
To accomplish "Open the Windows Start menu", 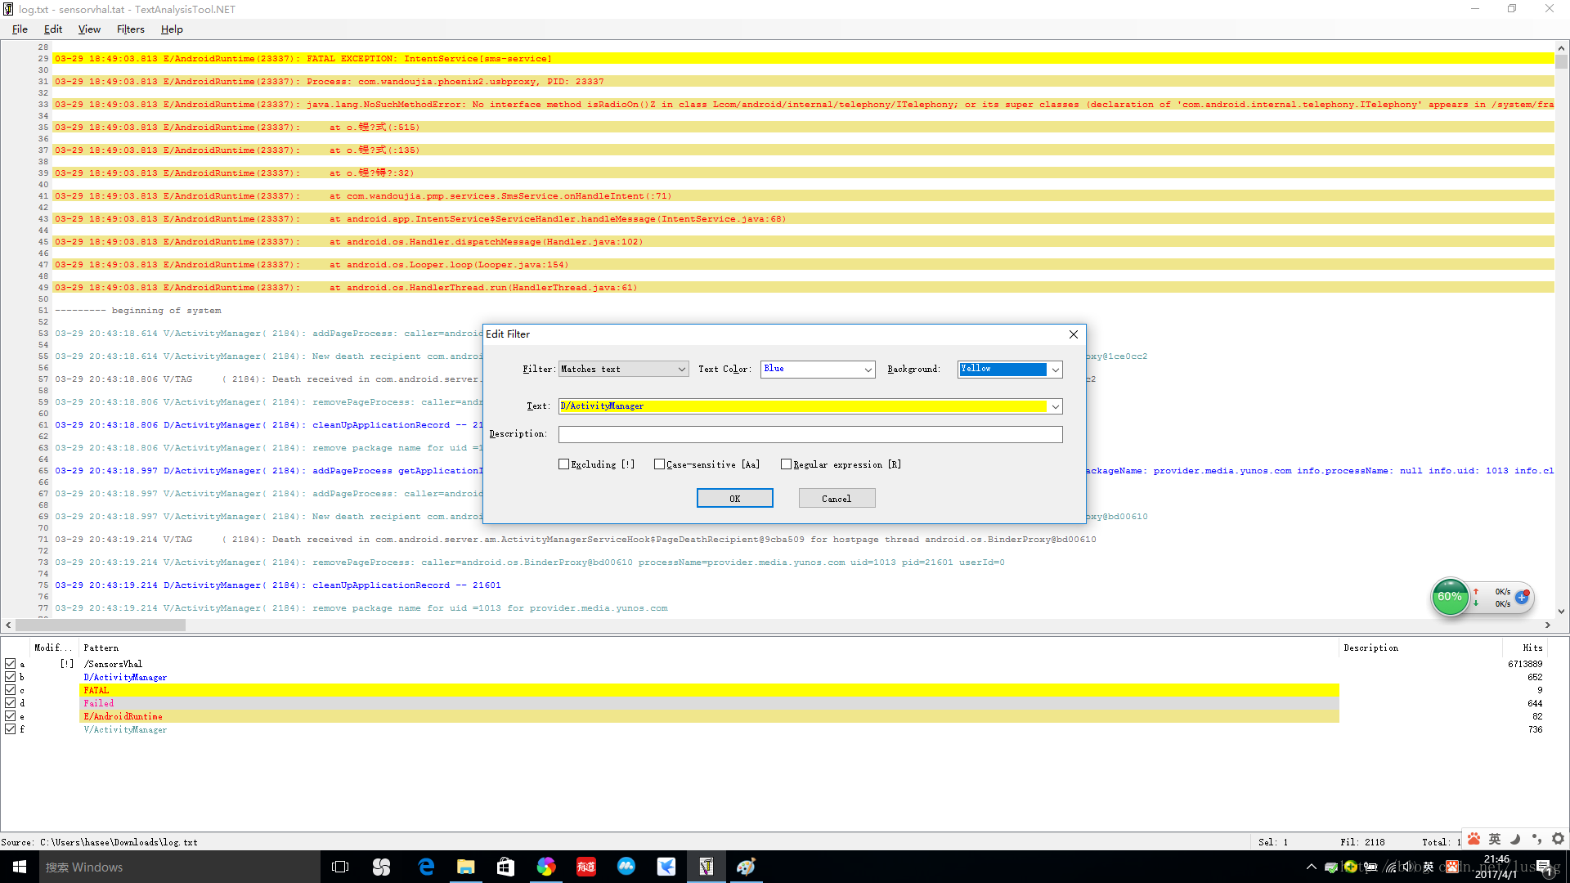I will pyautogui.click(x=20, y=867).
